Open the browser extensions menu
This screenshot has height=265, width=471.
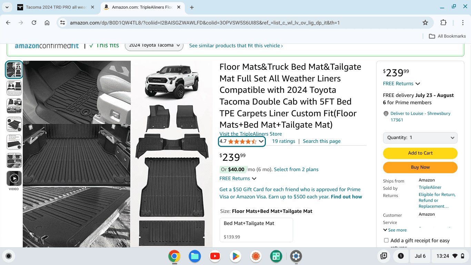(443, 23)
